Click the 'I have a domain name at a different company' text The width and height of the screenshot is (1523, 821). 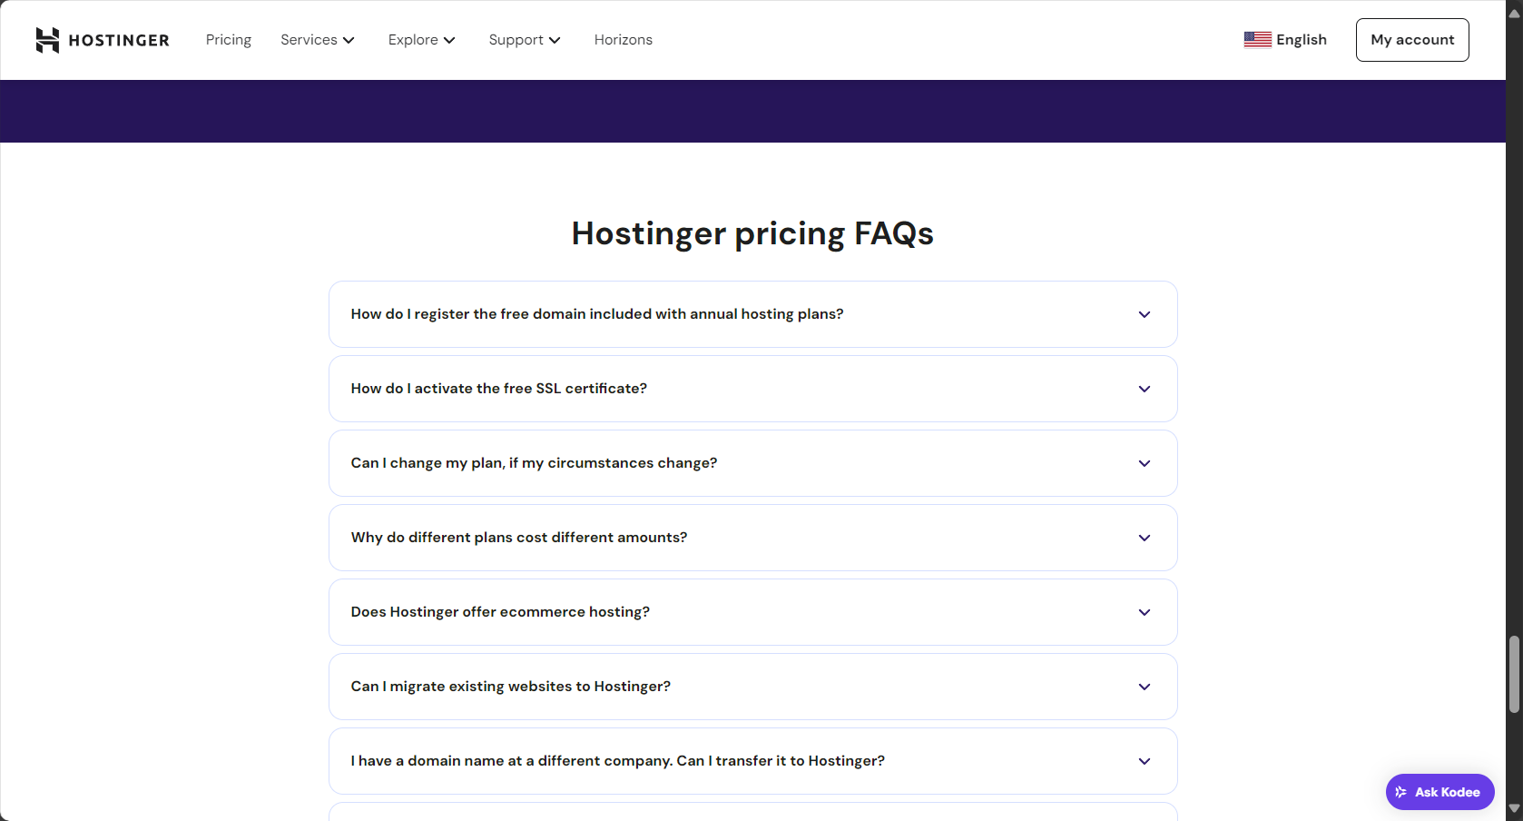pos(618,761)
